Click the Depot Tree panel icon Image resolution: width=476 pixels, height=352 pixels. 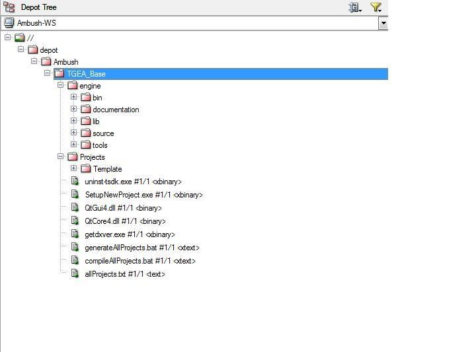click(9, 7)
